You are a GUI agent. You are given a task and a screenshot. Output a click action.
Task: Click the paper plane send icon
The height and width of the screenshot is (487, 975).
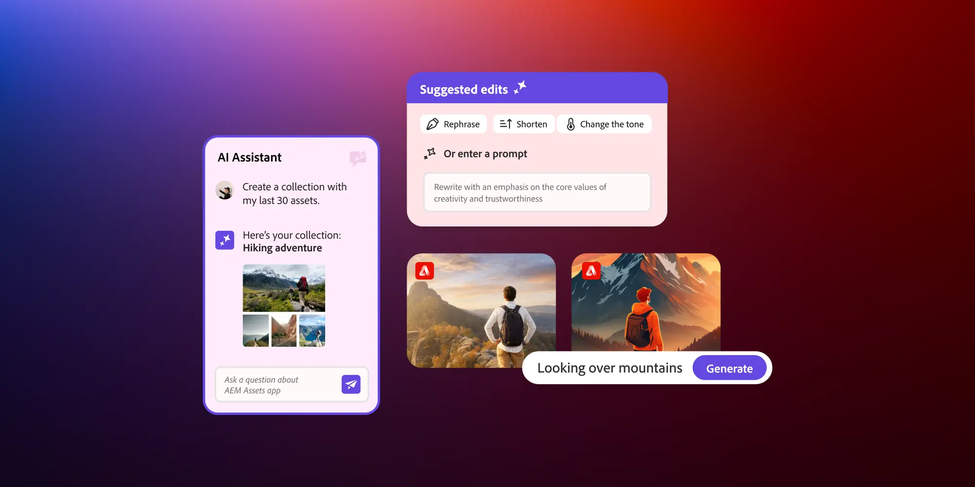pos(351,384)
